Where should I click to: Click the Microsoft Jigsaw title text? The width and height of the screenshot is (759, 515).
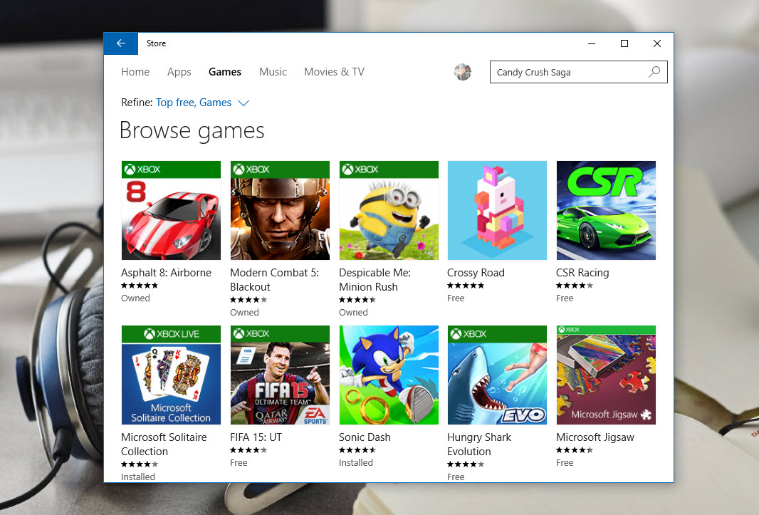click(595, 437)
